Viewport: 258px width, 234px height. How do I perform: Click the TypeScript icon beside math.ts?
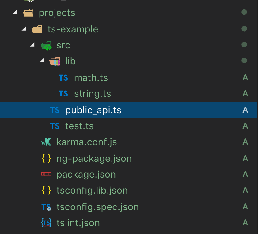coord(63,77)
